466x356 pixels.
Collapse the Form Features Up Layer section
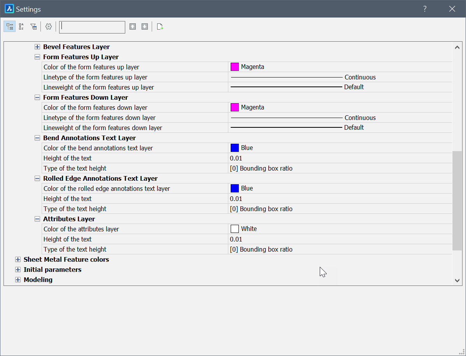pos(37,57)
